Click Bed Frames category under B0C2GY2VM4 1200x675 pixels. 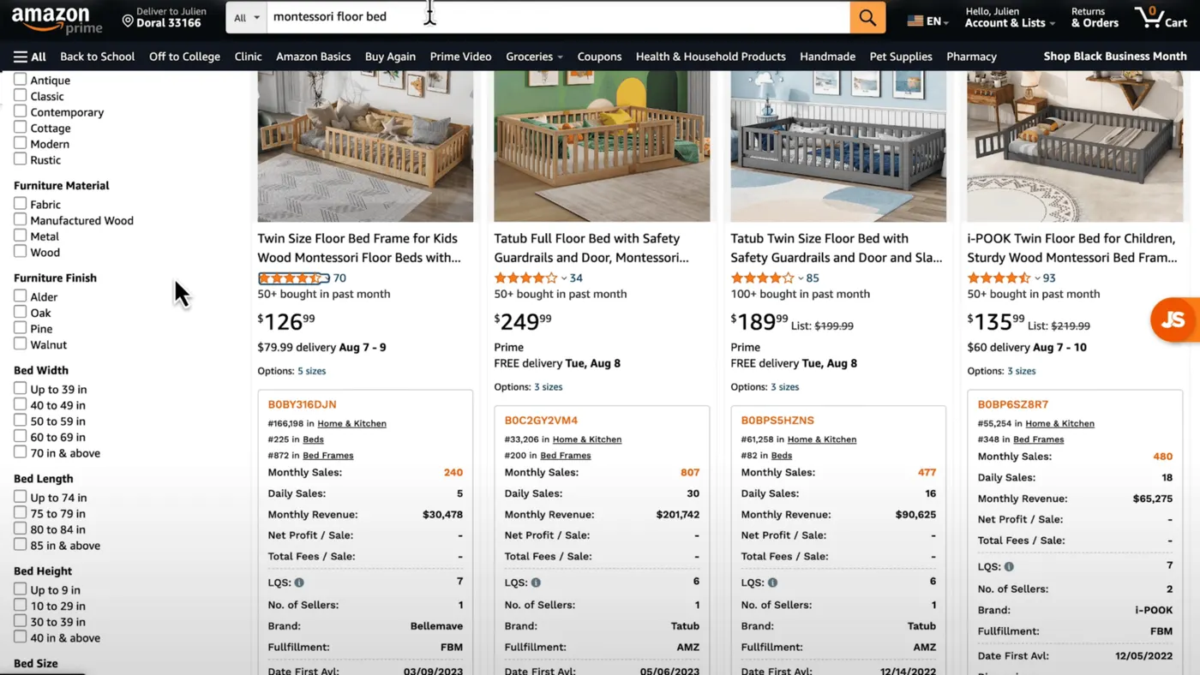click(565, 456)
